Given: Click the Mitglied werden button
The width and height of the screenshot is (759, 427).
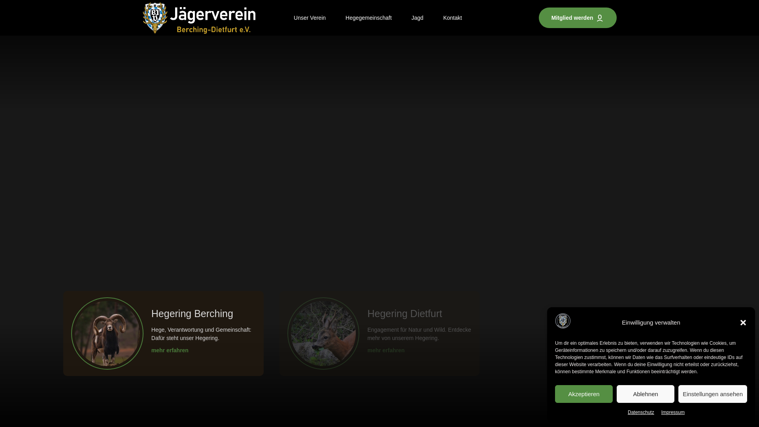Looking at the screenshot, I should tap(578, 18).
